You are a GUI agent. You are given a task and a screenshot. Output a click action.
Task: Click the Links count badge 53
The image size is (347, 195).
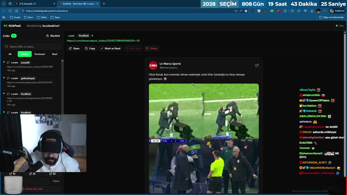tap(14, 36)
